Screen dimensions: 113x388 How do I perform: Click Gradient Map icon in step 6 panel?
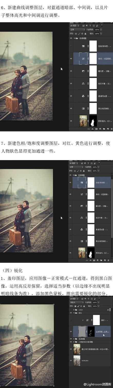(83, 109)
